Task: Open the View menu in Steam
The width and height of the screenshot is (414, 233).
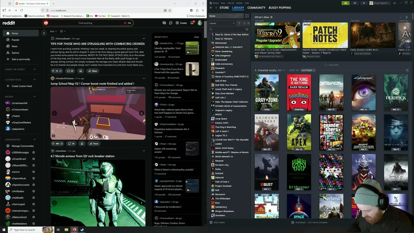Action: [223, 3]
